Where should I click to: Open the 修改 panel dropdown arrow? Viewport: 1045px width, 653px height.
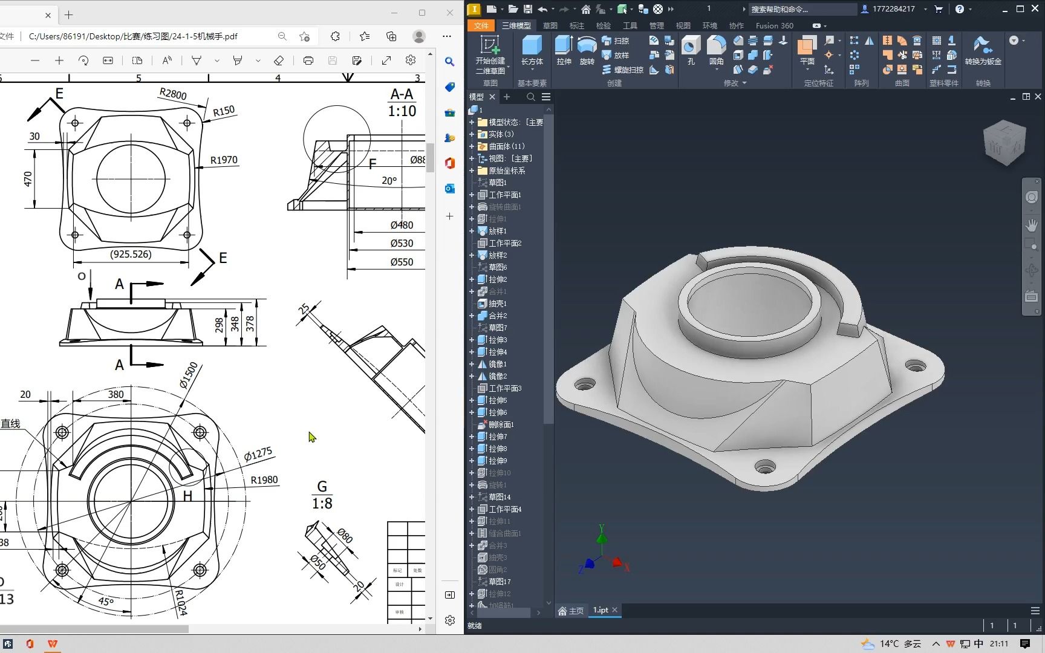click(744, 83)
